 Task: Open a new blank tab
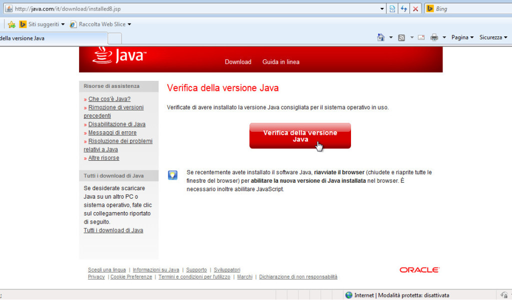114,38
